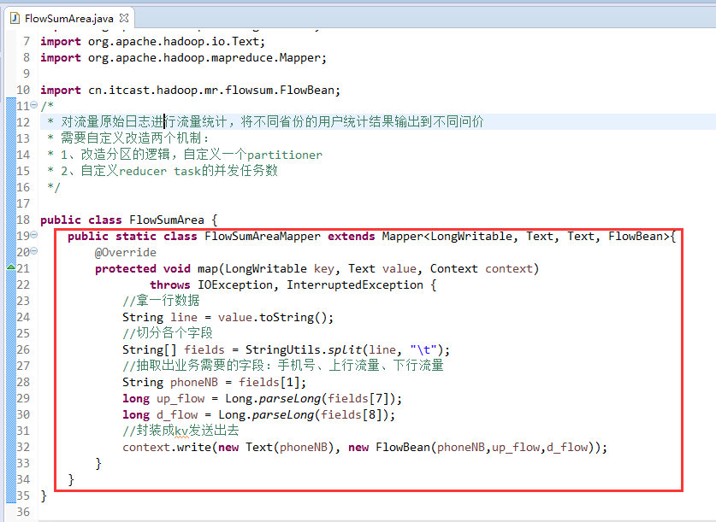Click the comment 需要自定义改造两个机制 on line 13
Viewport: 716px width, 522px height.
click(128, 138)
